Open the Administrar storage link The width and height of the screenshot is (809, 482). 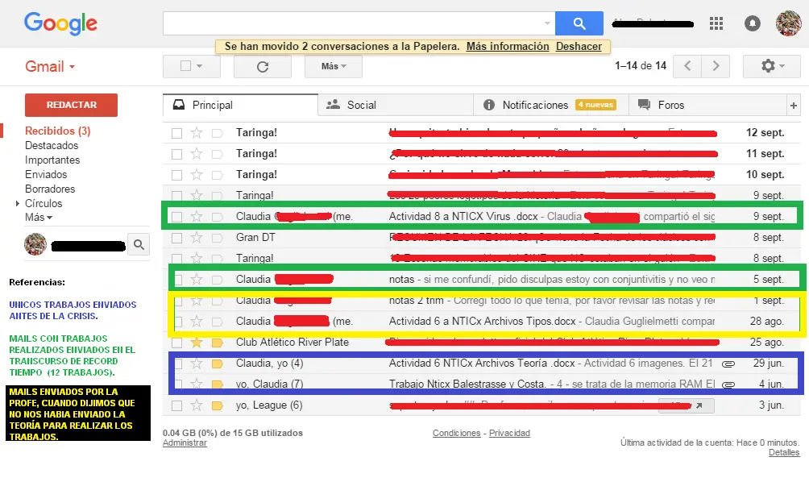[185, 443]
